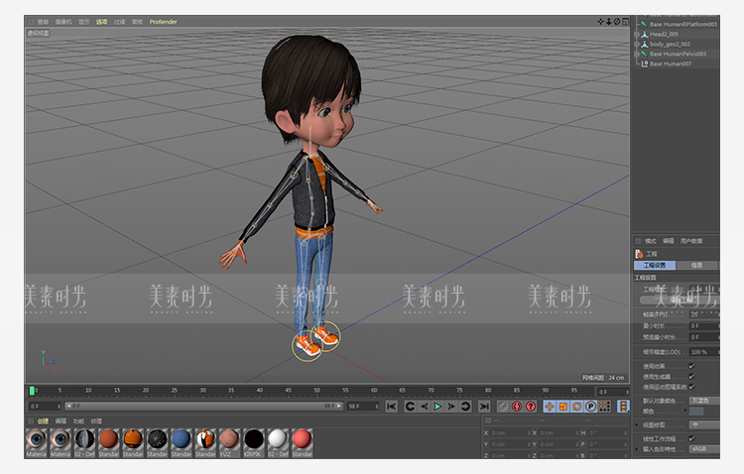
Task: Go to start of animation button
Action: click(392, 407)
